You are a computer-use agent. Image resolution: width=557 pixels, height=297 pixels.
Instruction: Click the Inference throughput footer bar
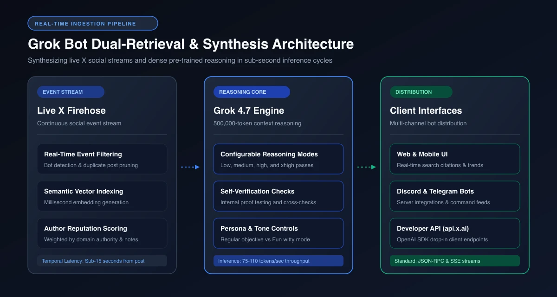278,261
